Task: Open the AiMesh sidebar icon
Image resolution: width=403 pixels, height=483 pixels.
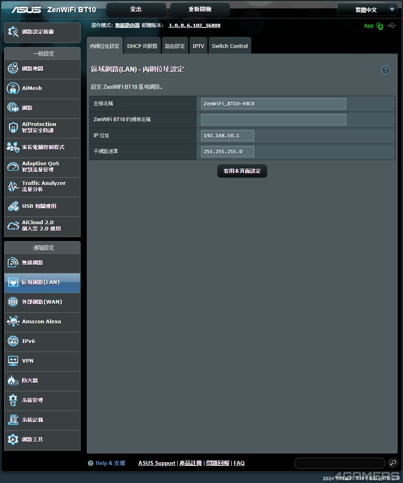Action: point(13,88)
